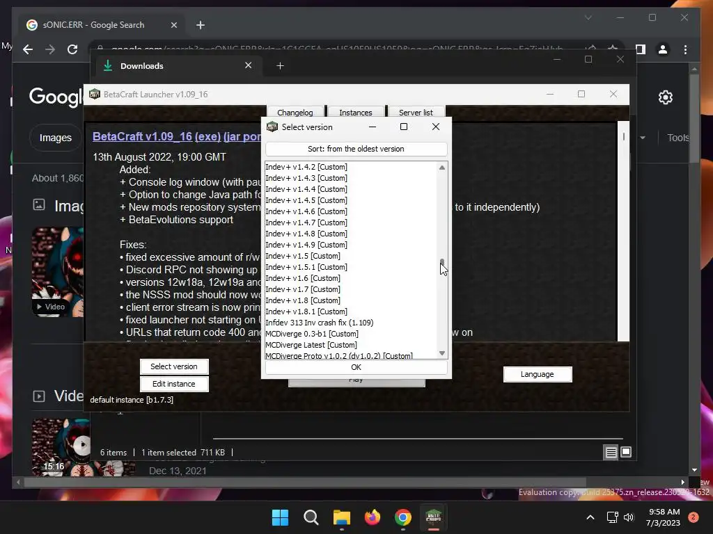Maximize the Select version dialog
This screenshot has width=713, height=534.
tap(403, 127)
